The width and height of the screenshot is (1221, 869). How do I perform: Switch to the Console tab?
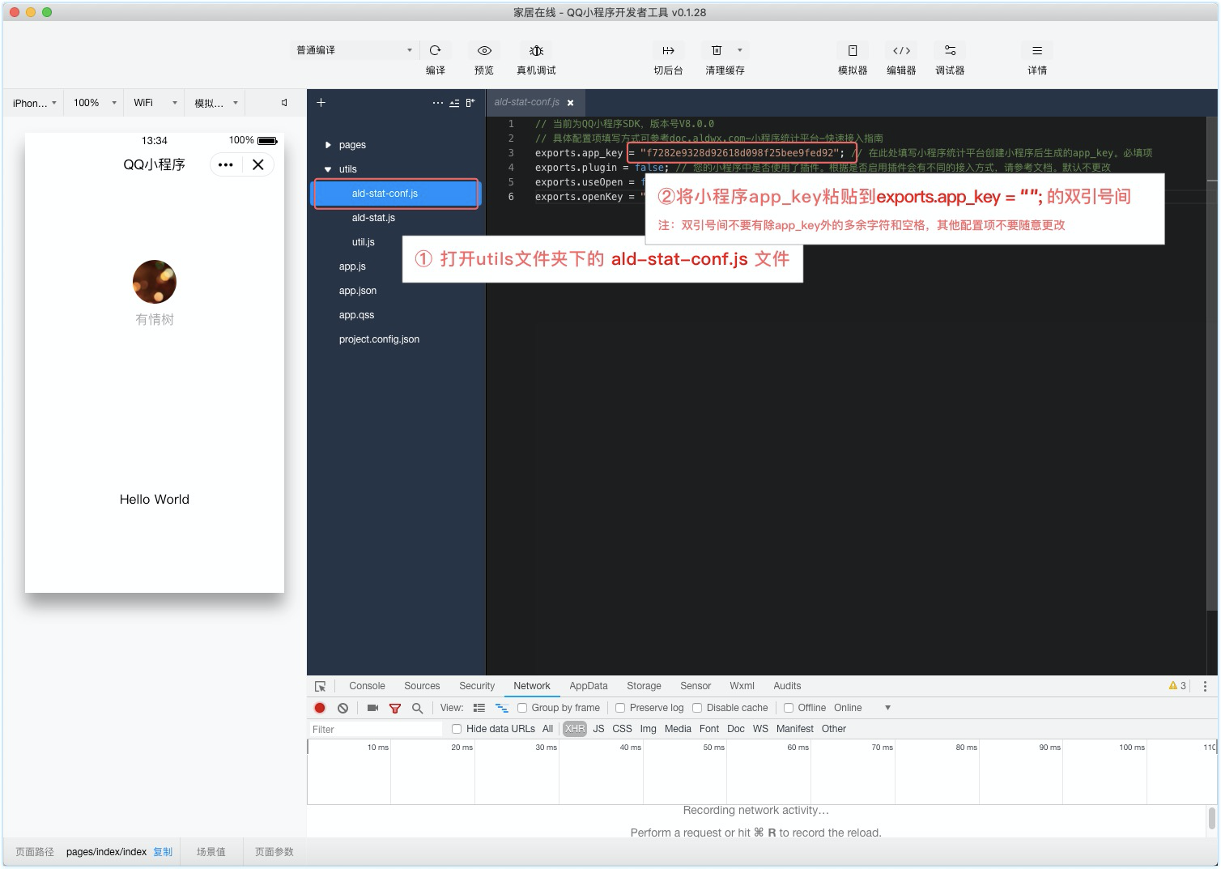tap(367, 686)
